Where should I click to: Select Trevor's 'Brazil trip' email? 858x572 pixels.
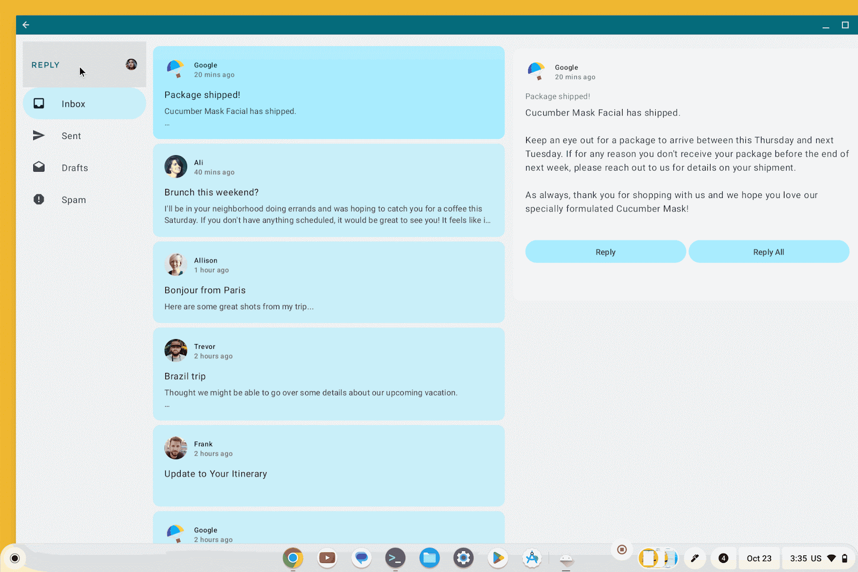[328, 375]
